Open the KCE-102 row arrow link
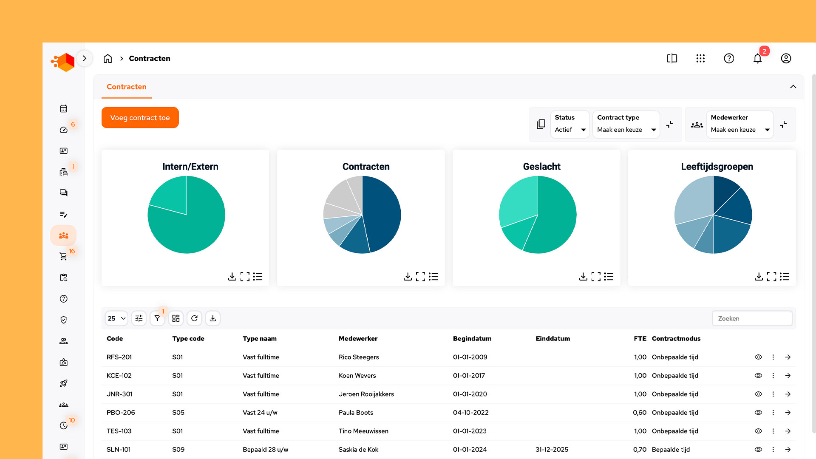Screen dimensions: 816x459 coord(788,376)
